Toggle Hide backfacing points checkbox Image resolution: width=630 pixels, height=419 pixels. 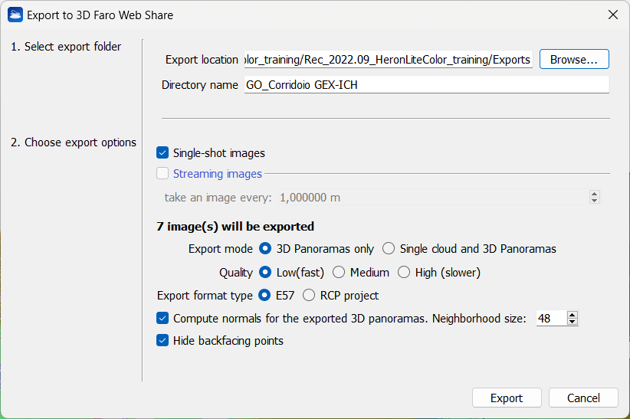[162, 341]
